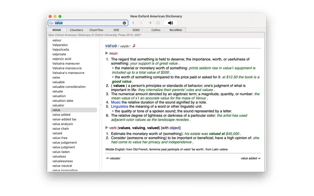Viewport: 314px width, 196px height.
Task: Select 'value-laden' in the word list
Action: click(x=61, y=152)
